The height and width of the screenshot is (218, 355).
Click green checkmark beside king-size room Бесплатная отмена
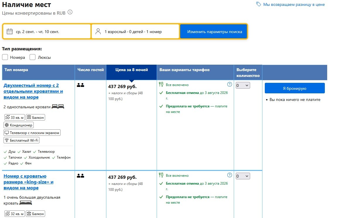point(161,183)
